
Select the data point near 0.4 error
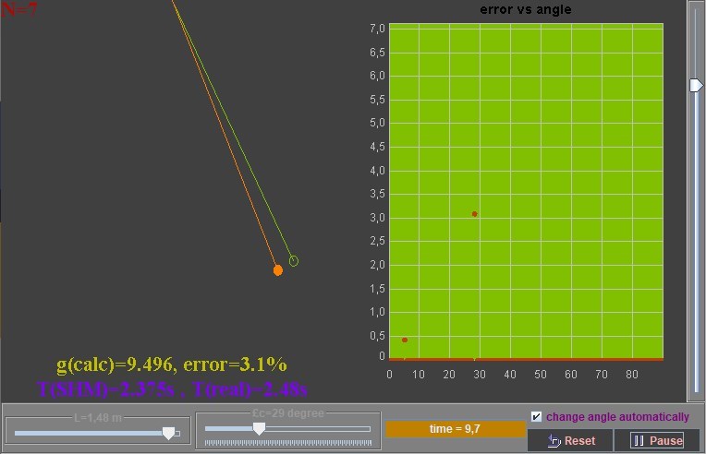(405, 340)
